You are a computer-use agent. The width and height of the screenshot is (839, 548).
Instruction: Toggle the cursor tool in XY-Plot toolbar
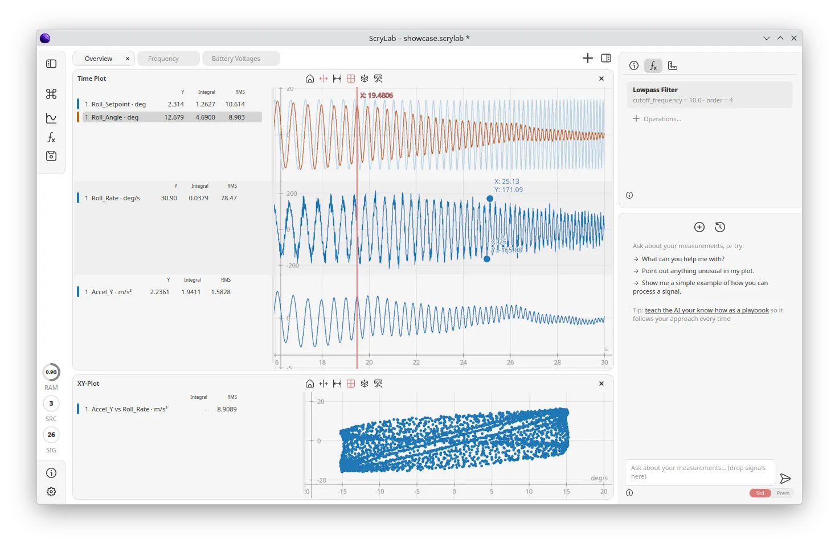pos(324,384)
